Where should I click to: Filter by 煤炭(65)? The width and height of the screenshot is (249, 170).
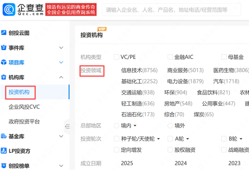click(204, 115)
